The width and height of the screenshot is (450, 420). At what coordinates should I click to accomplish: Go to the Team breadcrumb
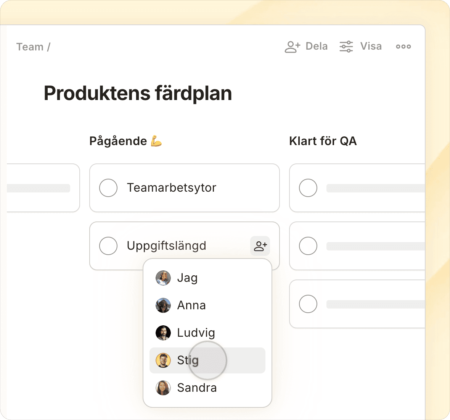(x=30, y=47)
